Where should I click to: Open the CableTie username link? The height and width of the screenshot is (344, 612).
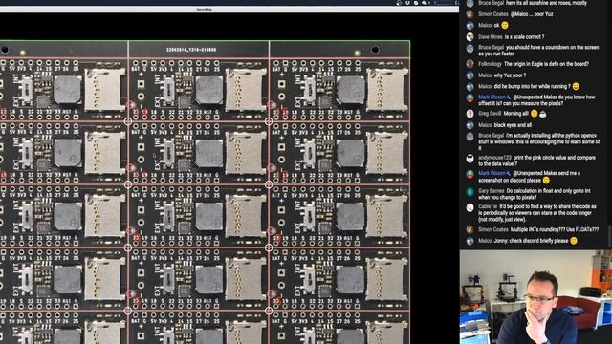(488, 206)
